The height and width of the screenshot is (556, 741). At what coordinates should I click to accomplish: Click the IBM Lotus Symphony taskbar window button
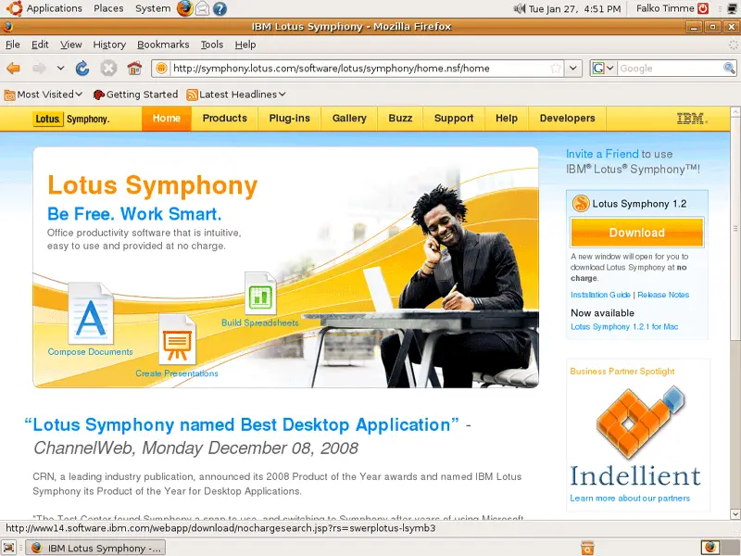95,548
